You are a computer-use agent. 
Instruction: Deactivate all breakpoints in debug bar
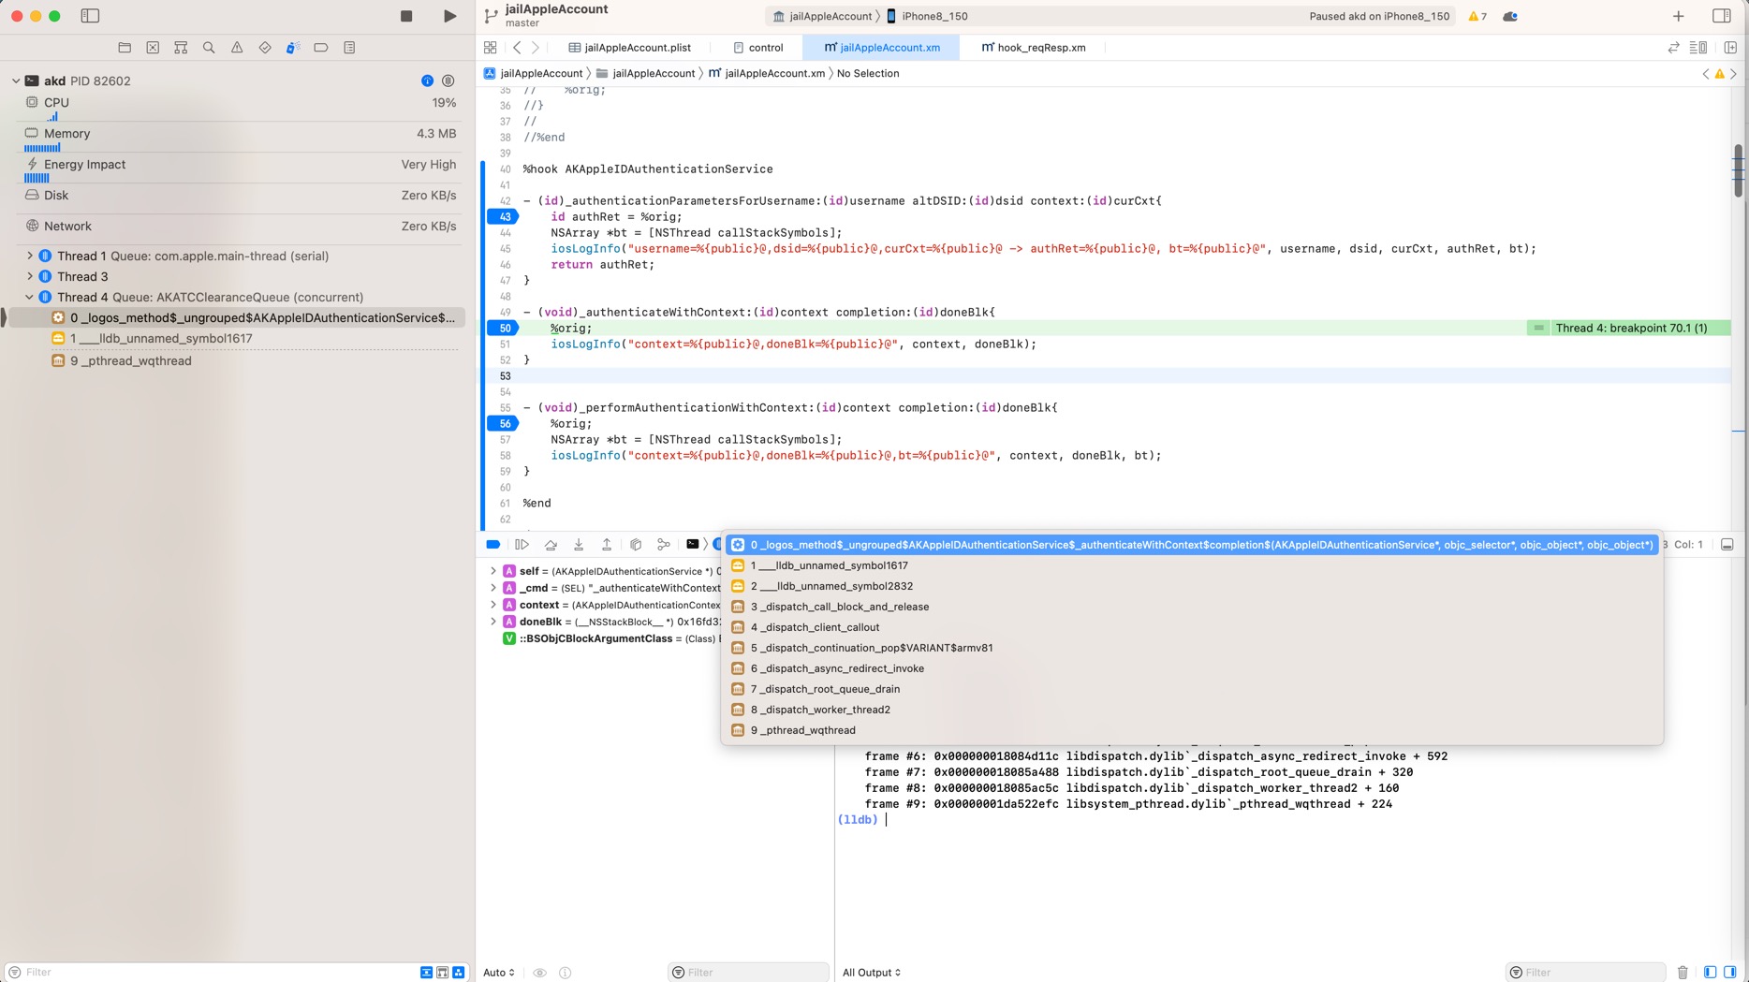click(x=493, y=545)
